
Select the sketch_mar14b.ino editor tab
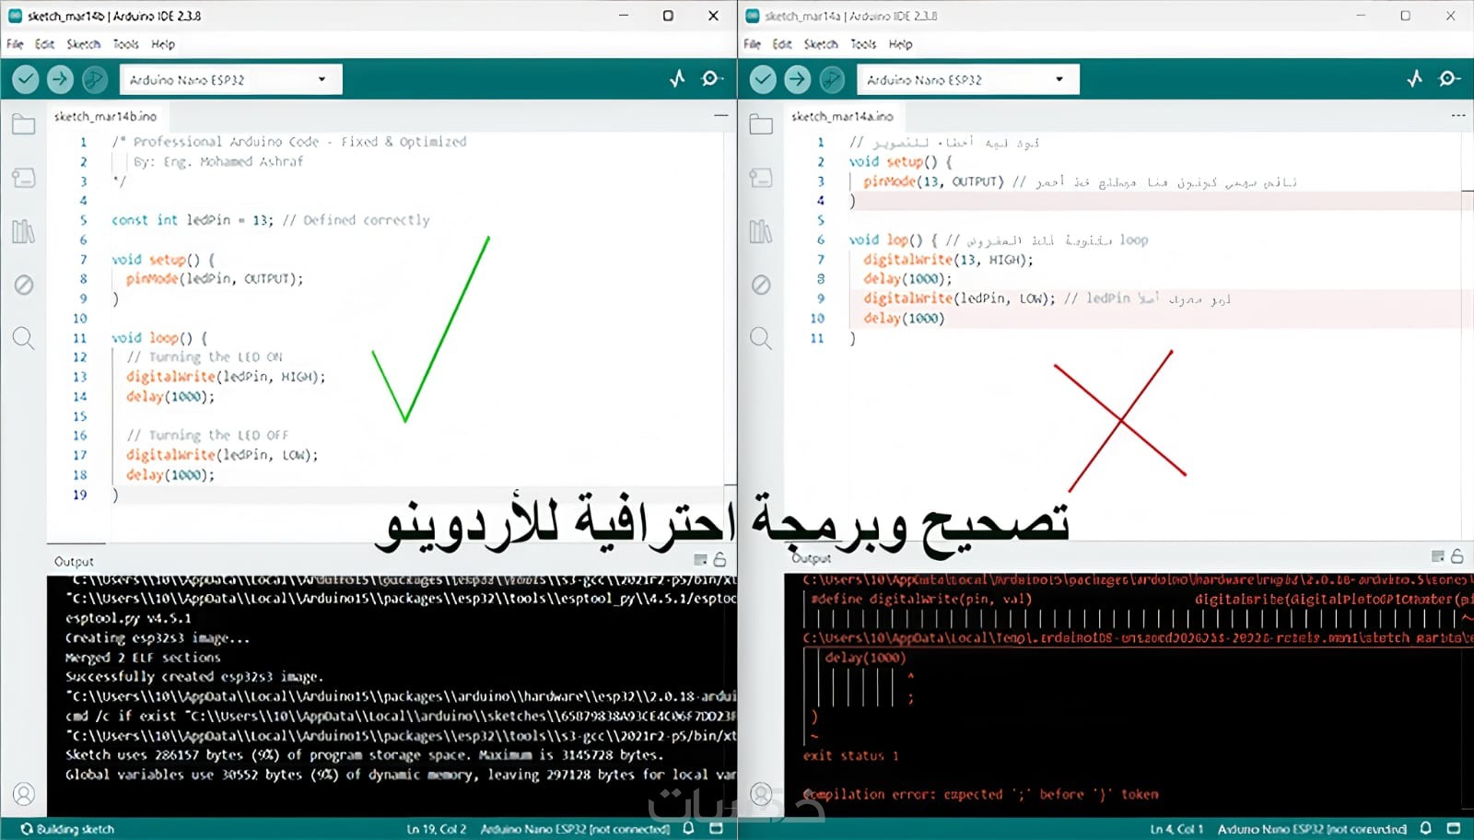click(x=106, y=116)
